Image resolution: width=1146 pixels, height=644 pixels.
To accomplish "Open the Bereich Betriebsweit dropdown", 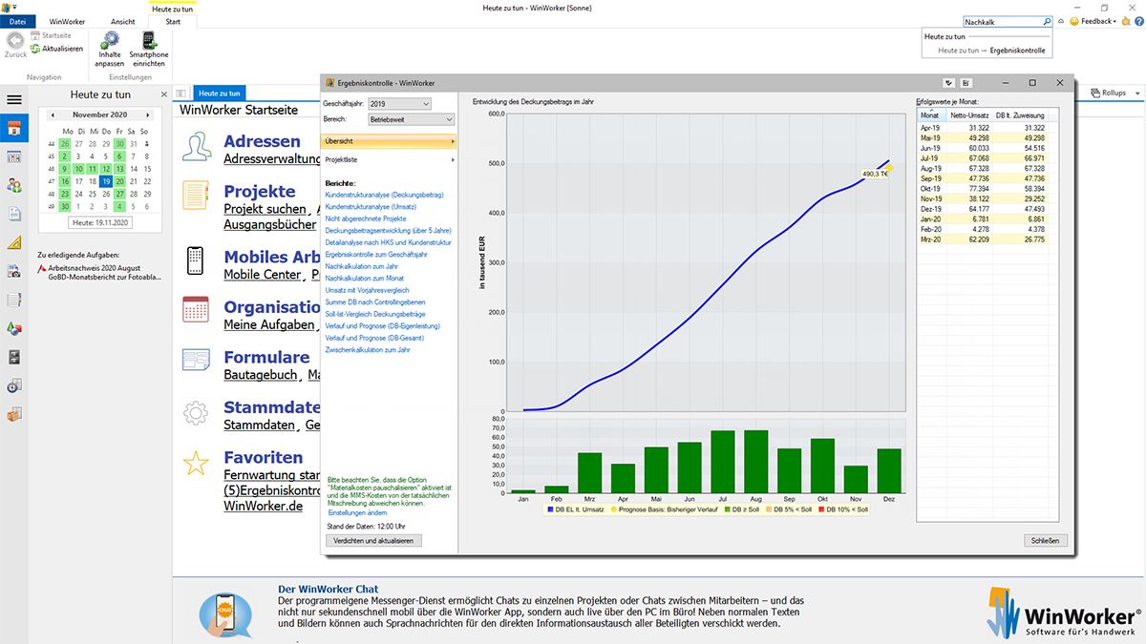I will click(412, 119).
